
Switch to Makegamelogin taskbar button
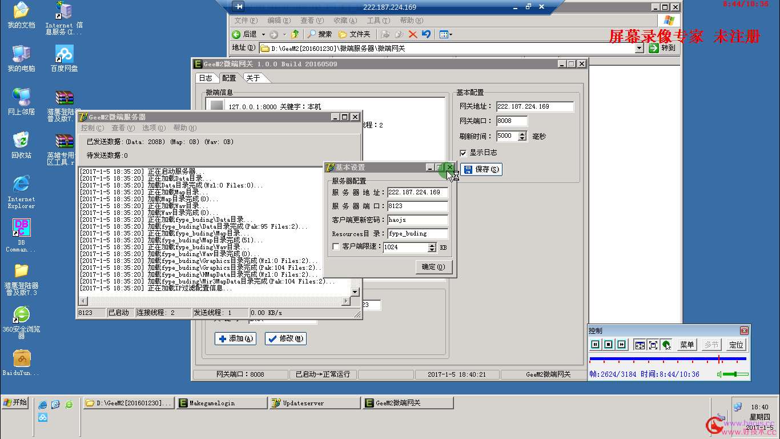[222, 403]
